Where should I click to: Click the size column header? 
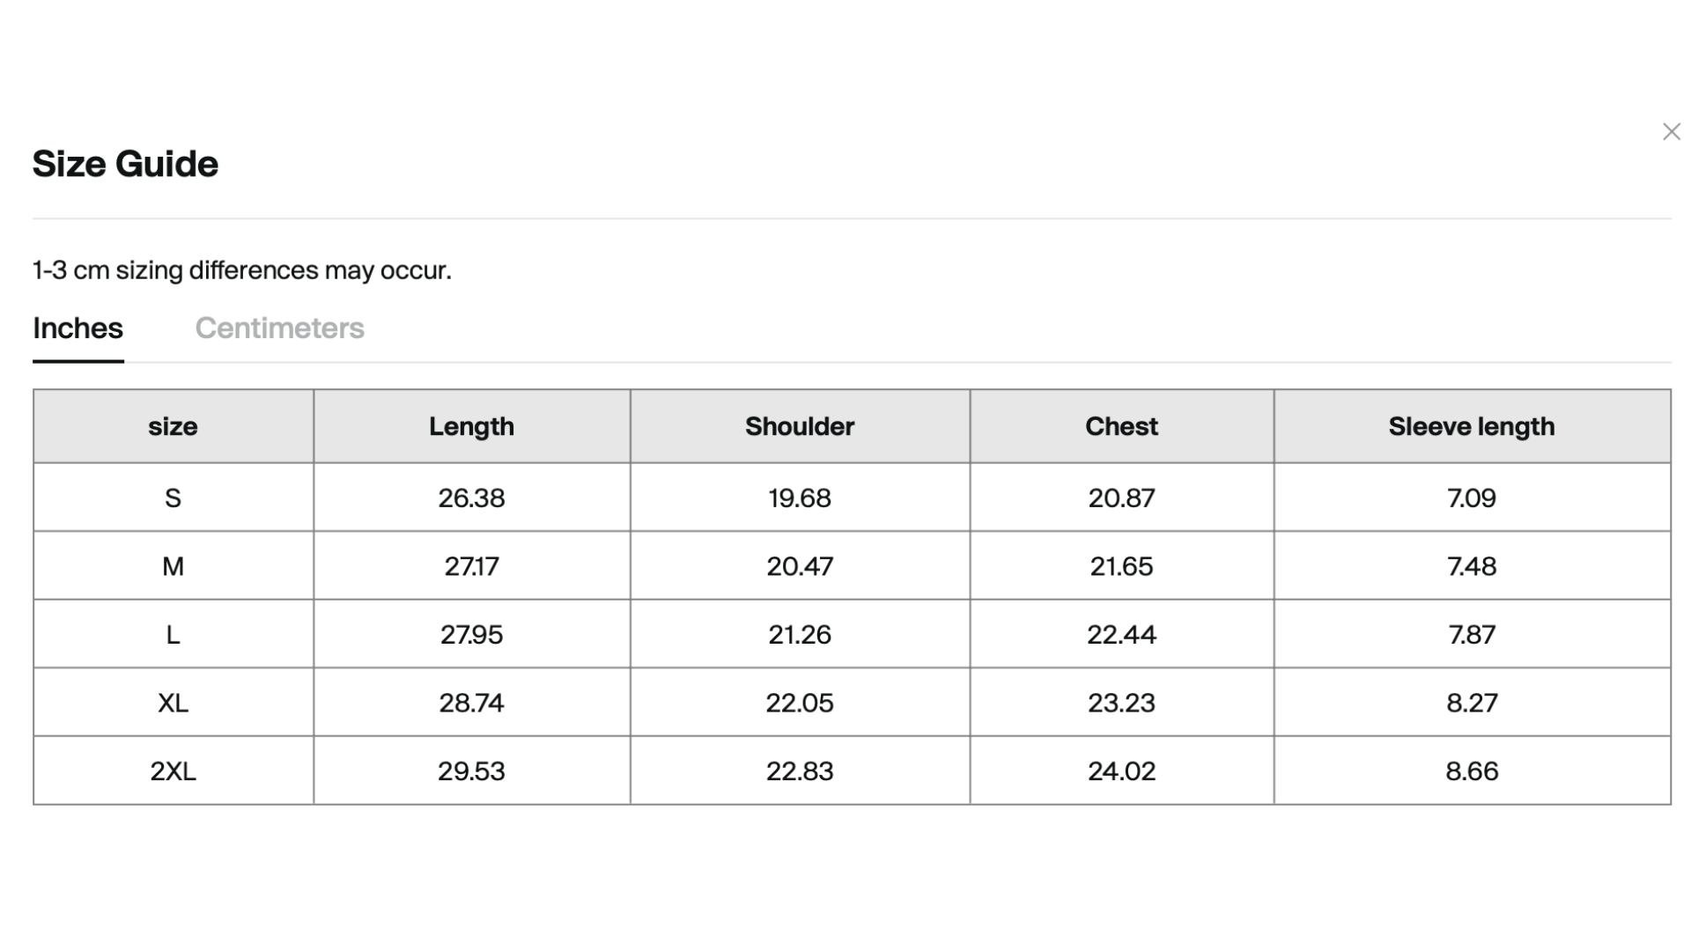[x=173, y=426]
